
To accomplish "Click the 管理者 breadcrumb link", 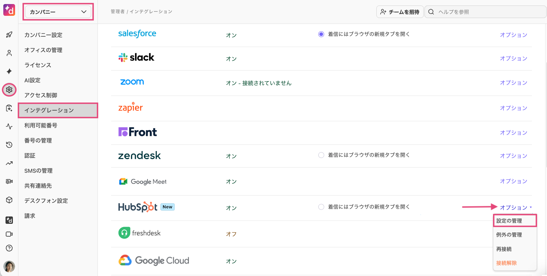I will (118, 12).
